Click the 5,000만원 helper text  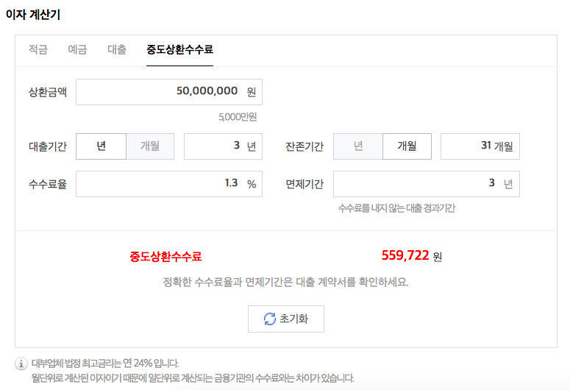click(x=238, y=117)
